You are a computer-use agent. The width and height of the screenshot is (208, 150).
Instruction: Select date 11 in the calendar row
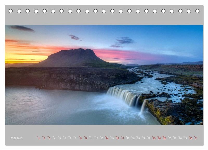(x=92, y=138)
